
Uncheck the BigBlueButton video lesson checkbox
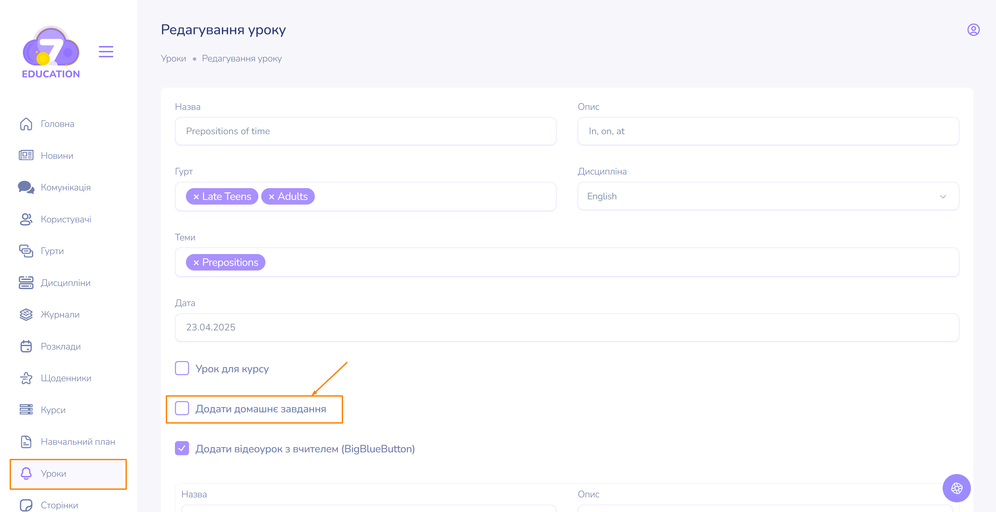click(182, 448)
